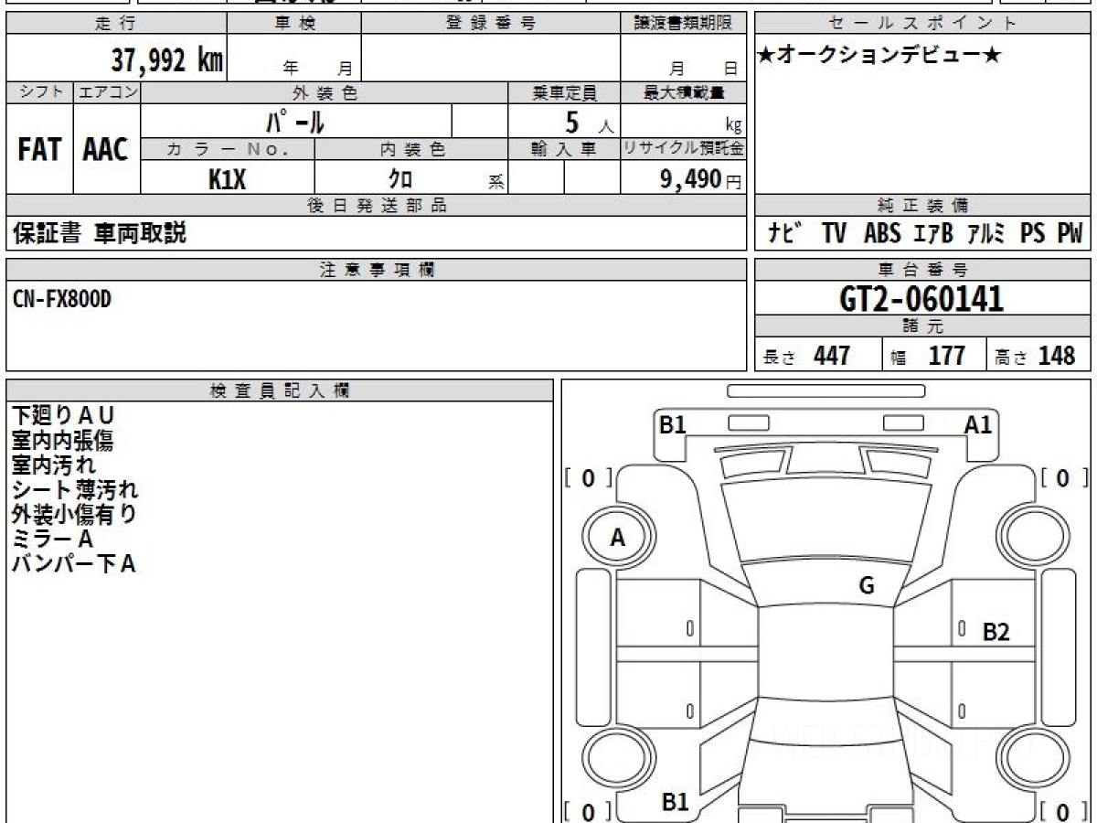Select the 検査員記入欄 heading
This screenshot has width=1097, height=823.
coord(280,390)
